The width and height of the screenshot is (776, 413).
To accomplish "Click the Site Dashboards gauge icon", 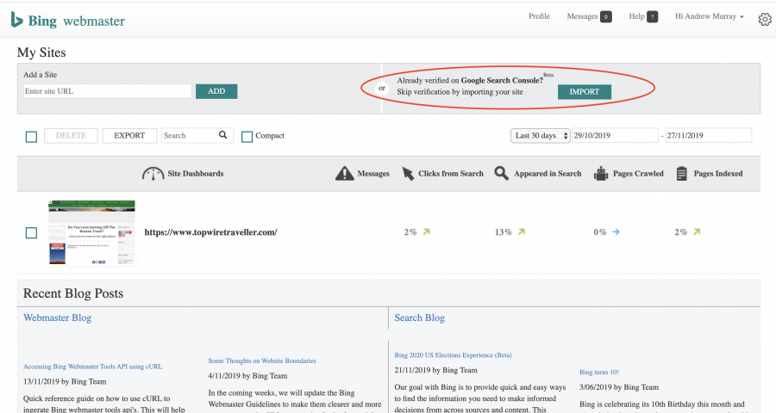I will (x=153, y=174).
